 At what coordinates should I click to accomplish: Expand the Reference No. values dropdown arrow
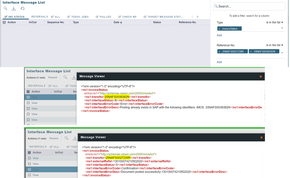282,53
